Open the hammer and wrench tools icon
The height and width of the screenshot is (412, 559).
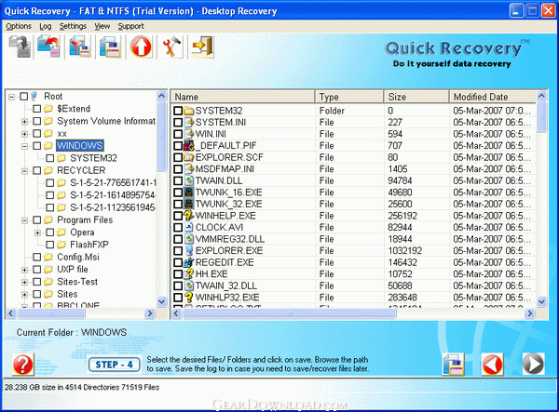pos(171,47)
